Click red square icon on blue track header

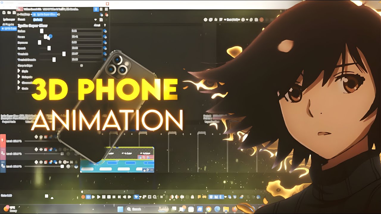pyautogui.click(x=46, y=162)
